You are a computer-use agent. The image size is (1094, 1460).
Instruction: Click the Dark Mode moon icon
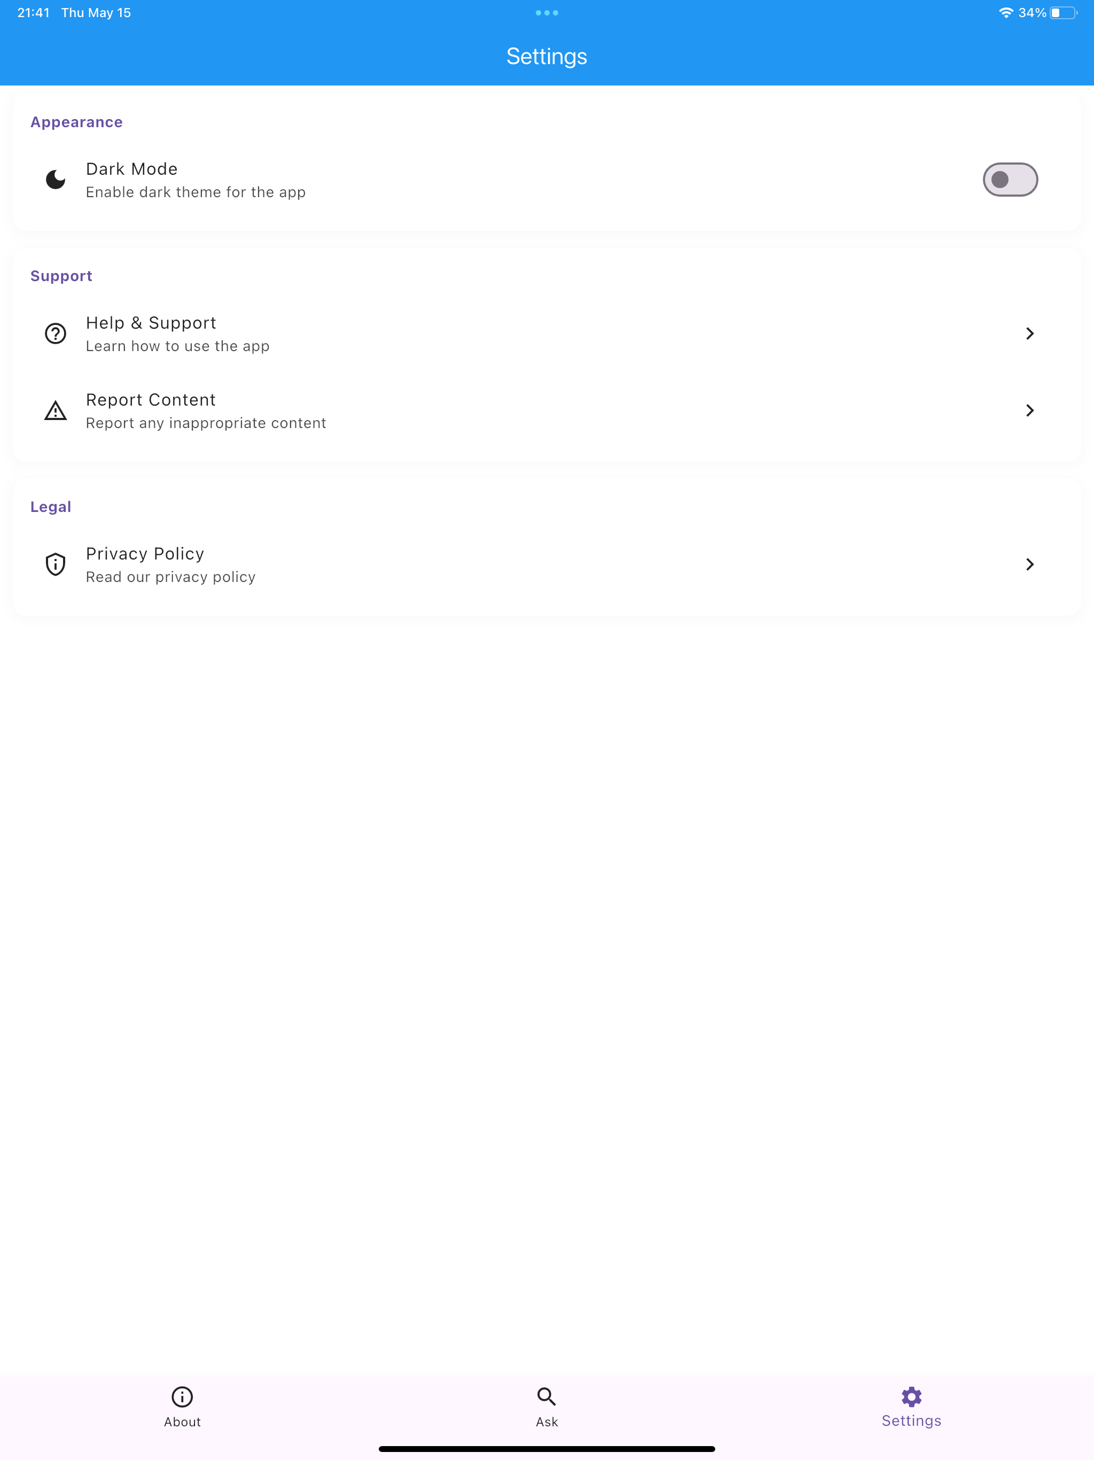56,180
